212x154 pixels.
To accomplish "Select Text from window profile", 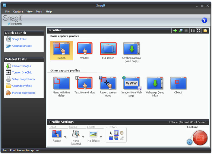I will [x=85, y=85].
